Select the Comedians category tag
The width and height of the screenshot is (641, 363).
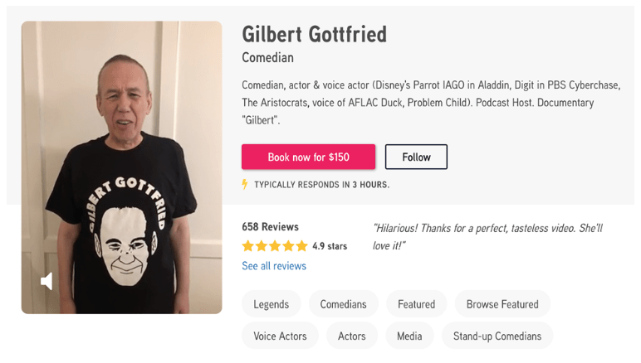click(x=344, y=304)
